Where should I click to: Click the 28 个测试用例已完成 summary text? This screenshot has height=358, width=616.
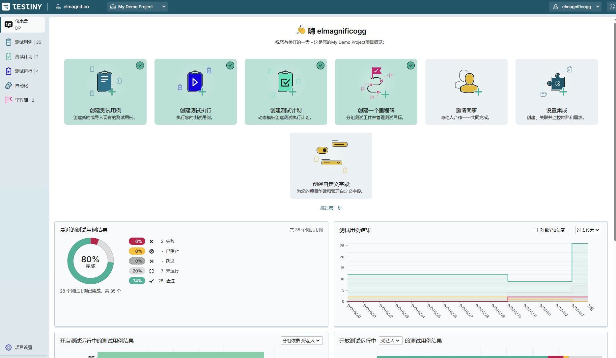[90, 291]
